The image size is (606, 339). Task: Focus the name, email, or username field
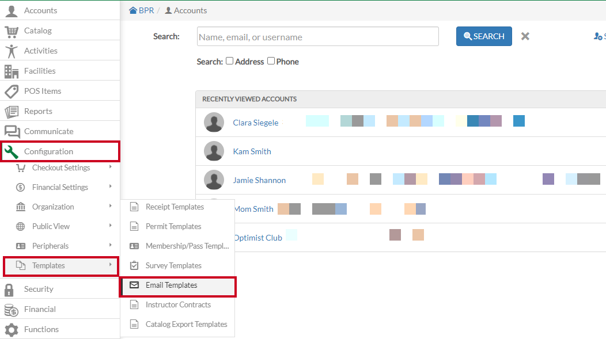[317, 36]
